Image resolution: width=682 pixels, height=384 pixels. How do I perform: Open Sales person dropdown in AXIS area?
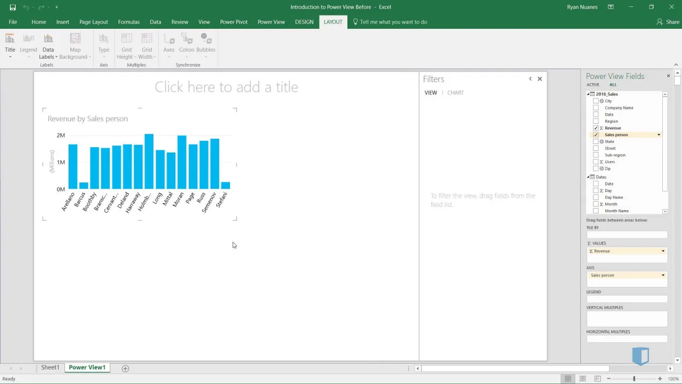(663, 276)
